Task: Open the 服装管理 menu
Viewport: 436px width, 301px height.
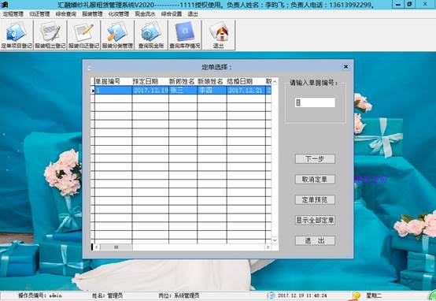Action: 92,14
